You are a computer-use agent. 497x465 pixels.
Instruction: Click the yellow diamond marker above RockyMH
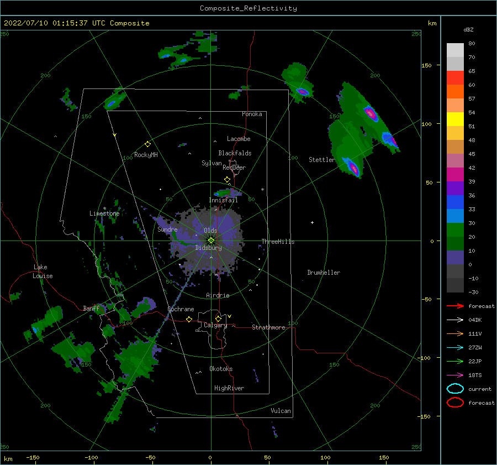pos(147,144)
